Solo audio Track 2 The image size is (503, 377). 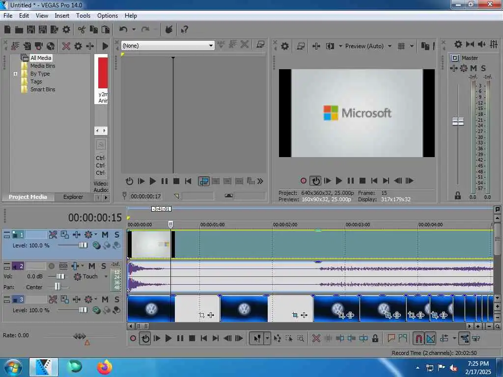pyautogui.click(x=103, y=266)
